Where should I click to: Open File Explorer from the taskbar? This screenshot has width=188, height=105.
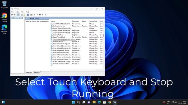(94, 102)
